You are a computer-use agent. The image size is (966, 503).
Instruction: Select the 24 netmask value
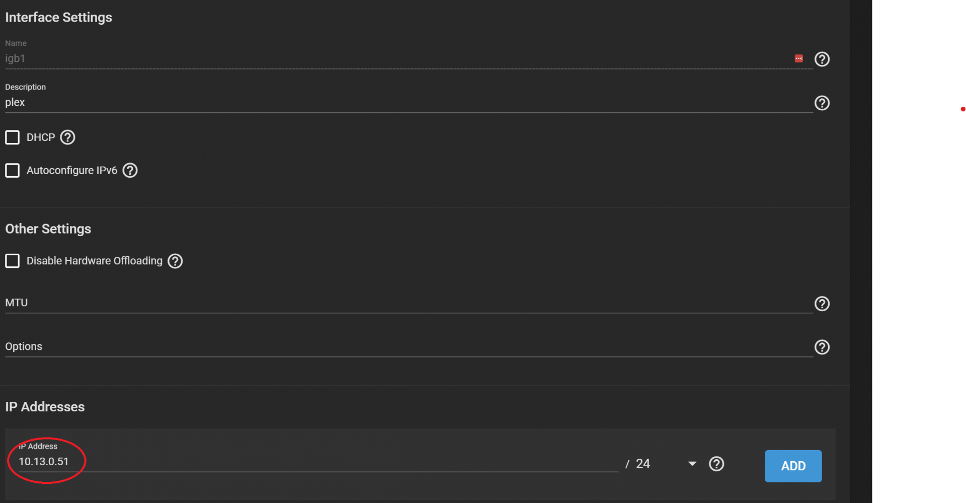(x=642, y=464)
